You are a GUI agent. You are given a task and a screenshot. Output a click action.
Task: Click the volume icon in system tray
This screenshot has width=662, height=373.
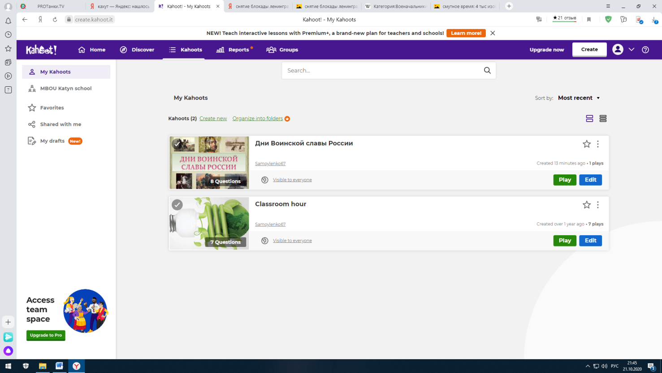point(604,366)
